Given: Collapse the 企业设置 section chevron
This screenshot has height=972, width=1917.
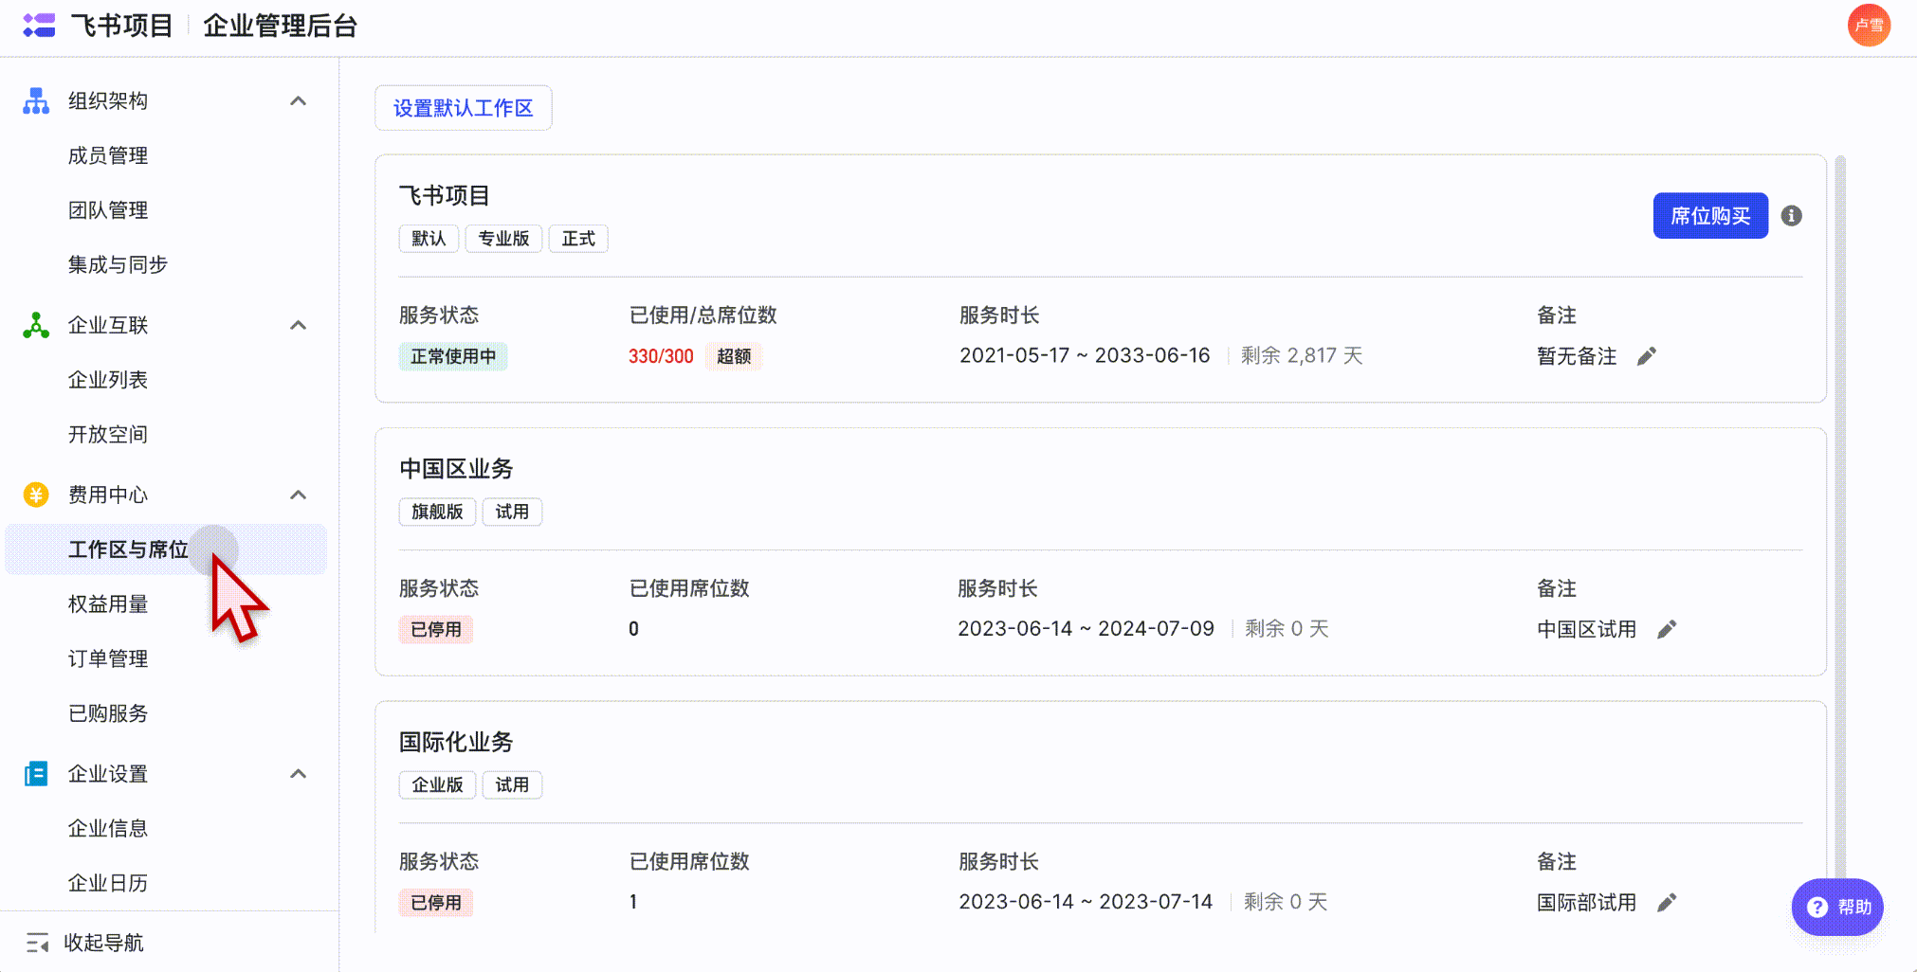Looking at the screenshot, I should pos(299,774).
